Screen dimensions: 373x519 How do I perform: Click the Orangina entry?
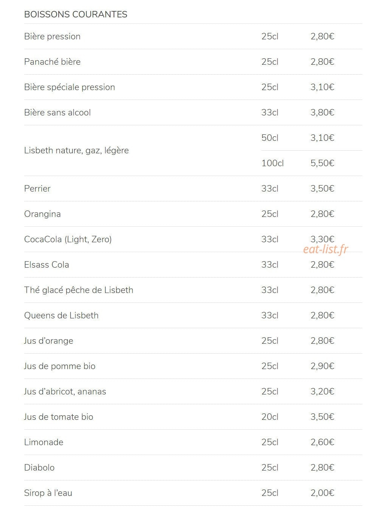(x=42, y=214)
